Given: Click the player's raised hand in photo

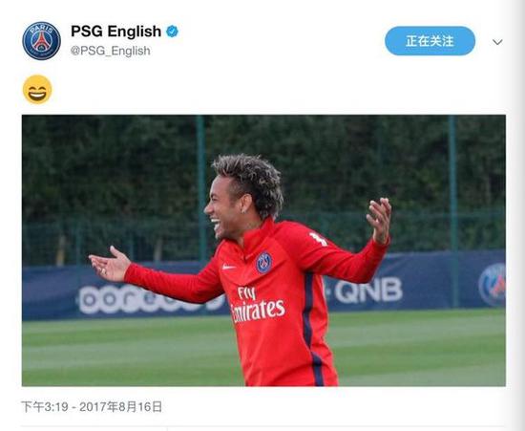Looking at the screenshot, I should [379, 220].
